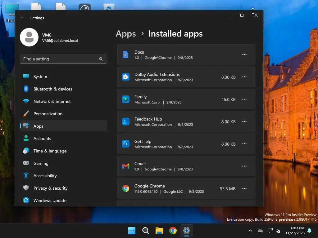This screenshot has width=318, height=238.
Task: Open Privacy & security settings
Action: coord(63,188)
